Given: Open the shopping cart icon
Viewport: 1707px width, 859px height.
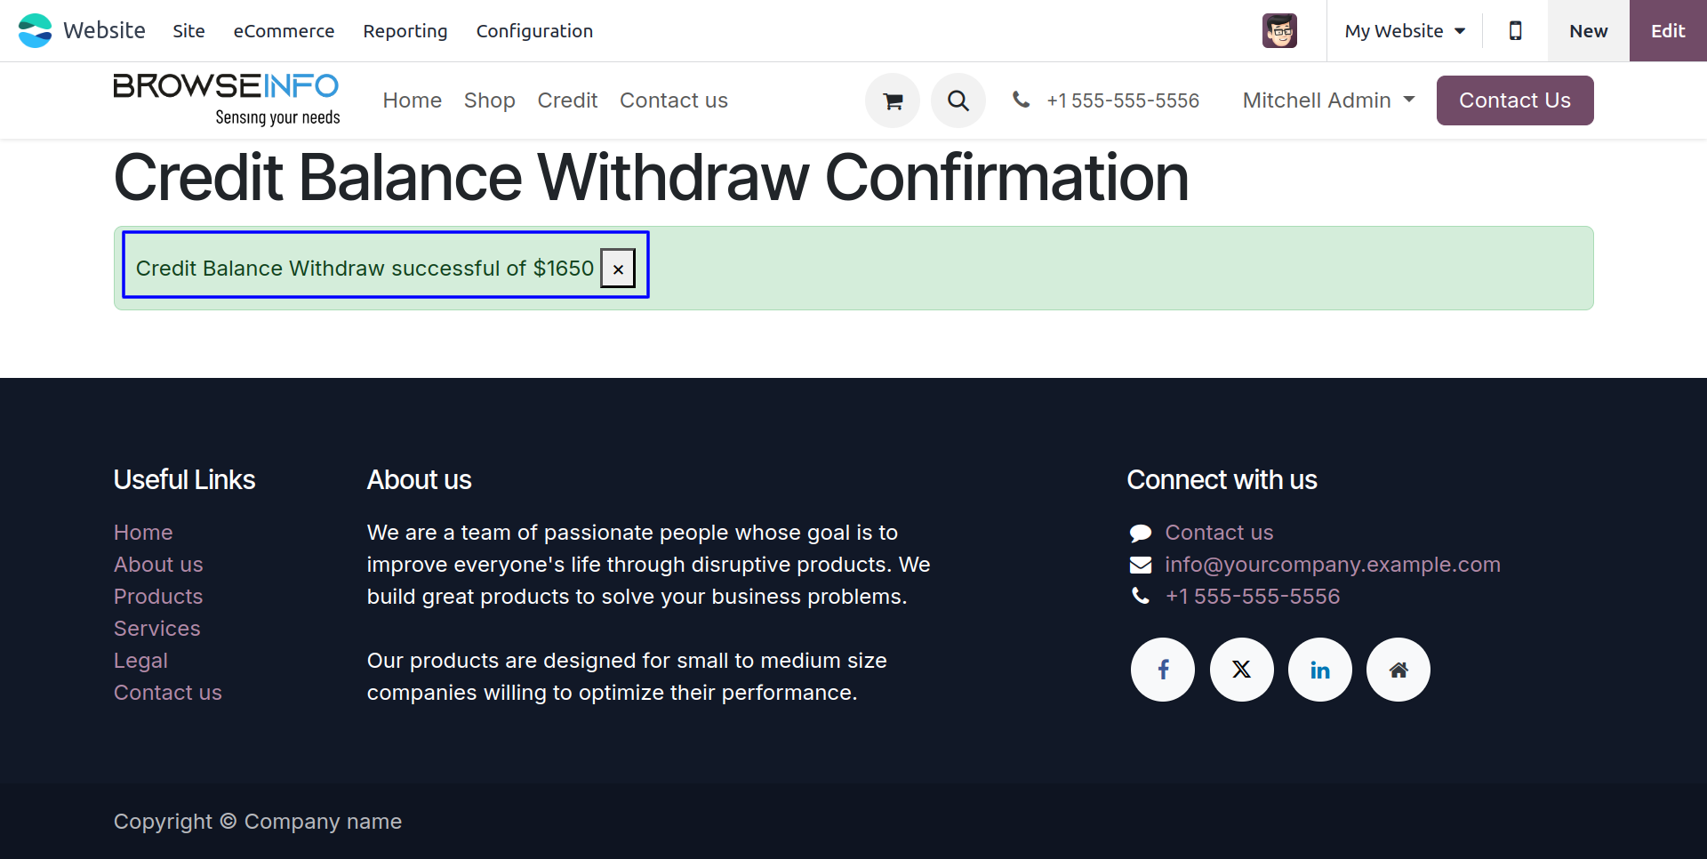Looking at the screenshot, I should pos(893,100).
